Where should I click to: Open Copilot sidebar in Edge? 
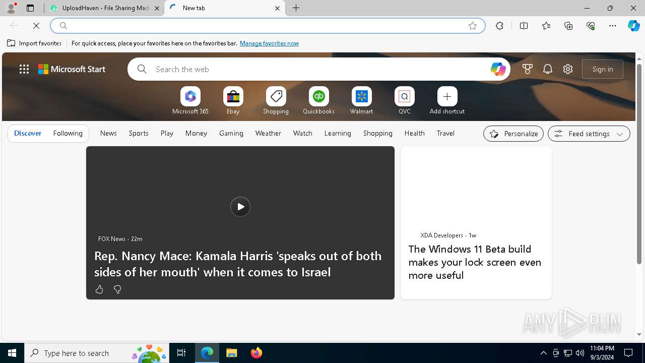click(x=634, y=26)
